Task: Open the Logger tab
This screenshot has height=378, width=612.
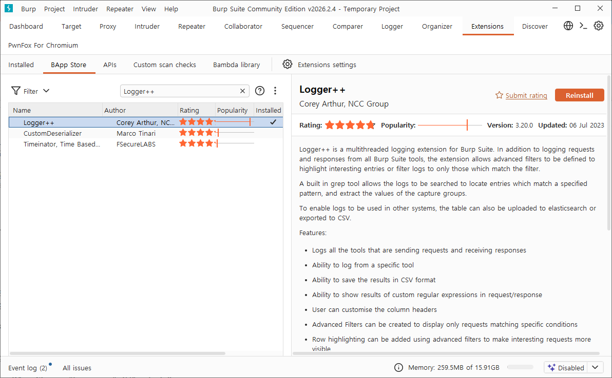Action: [x=392, y=26]
